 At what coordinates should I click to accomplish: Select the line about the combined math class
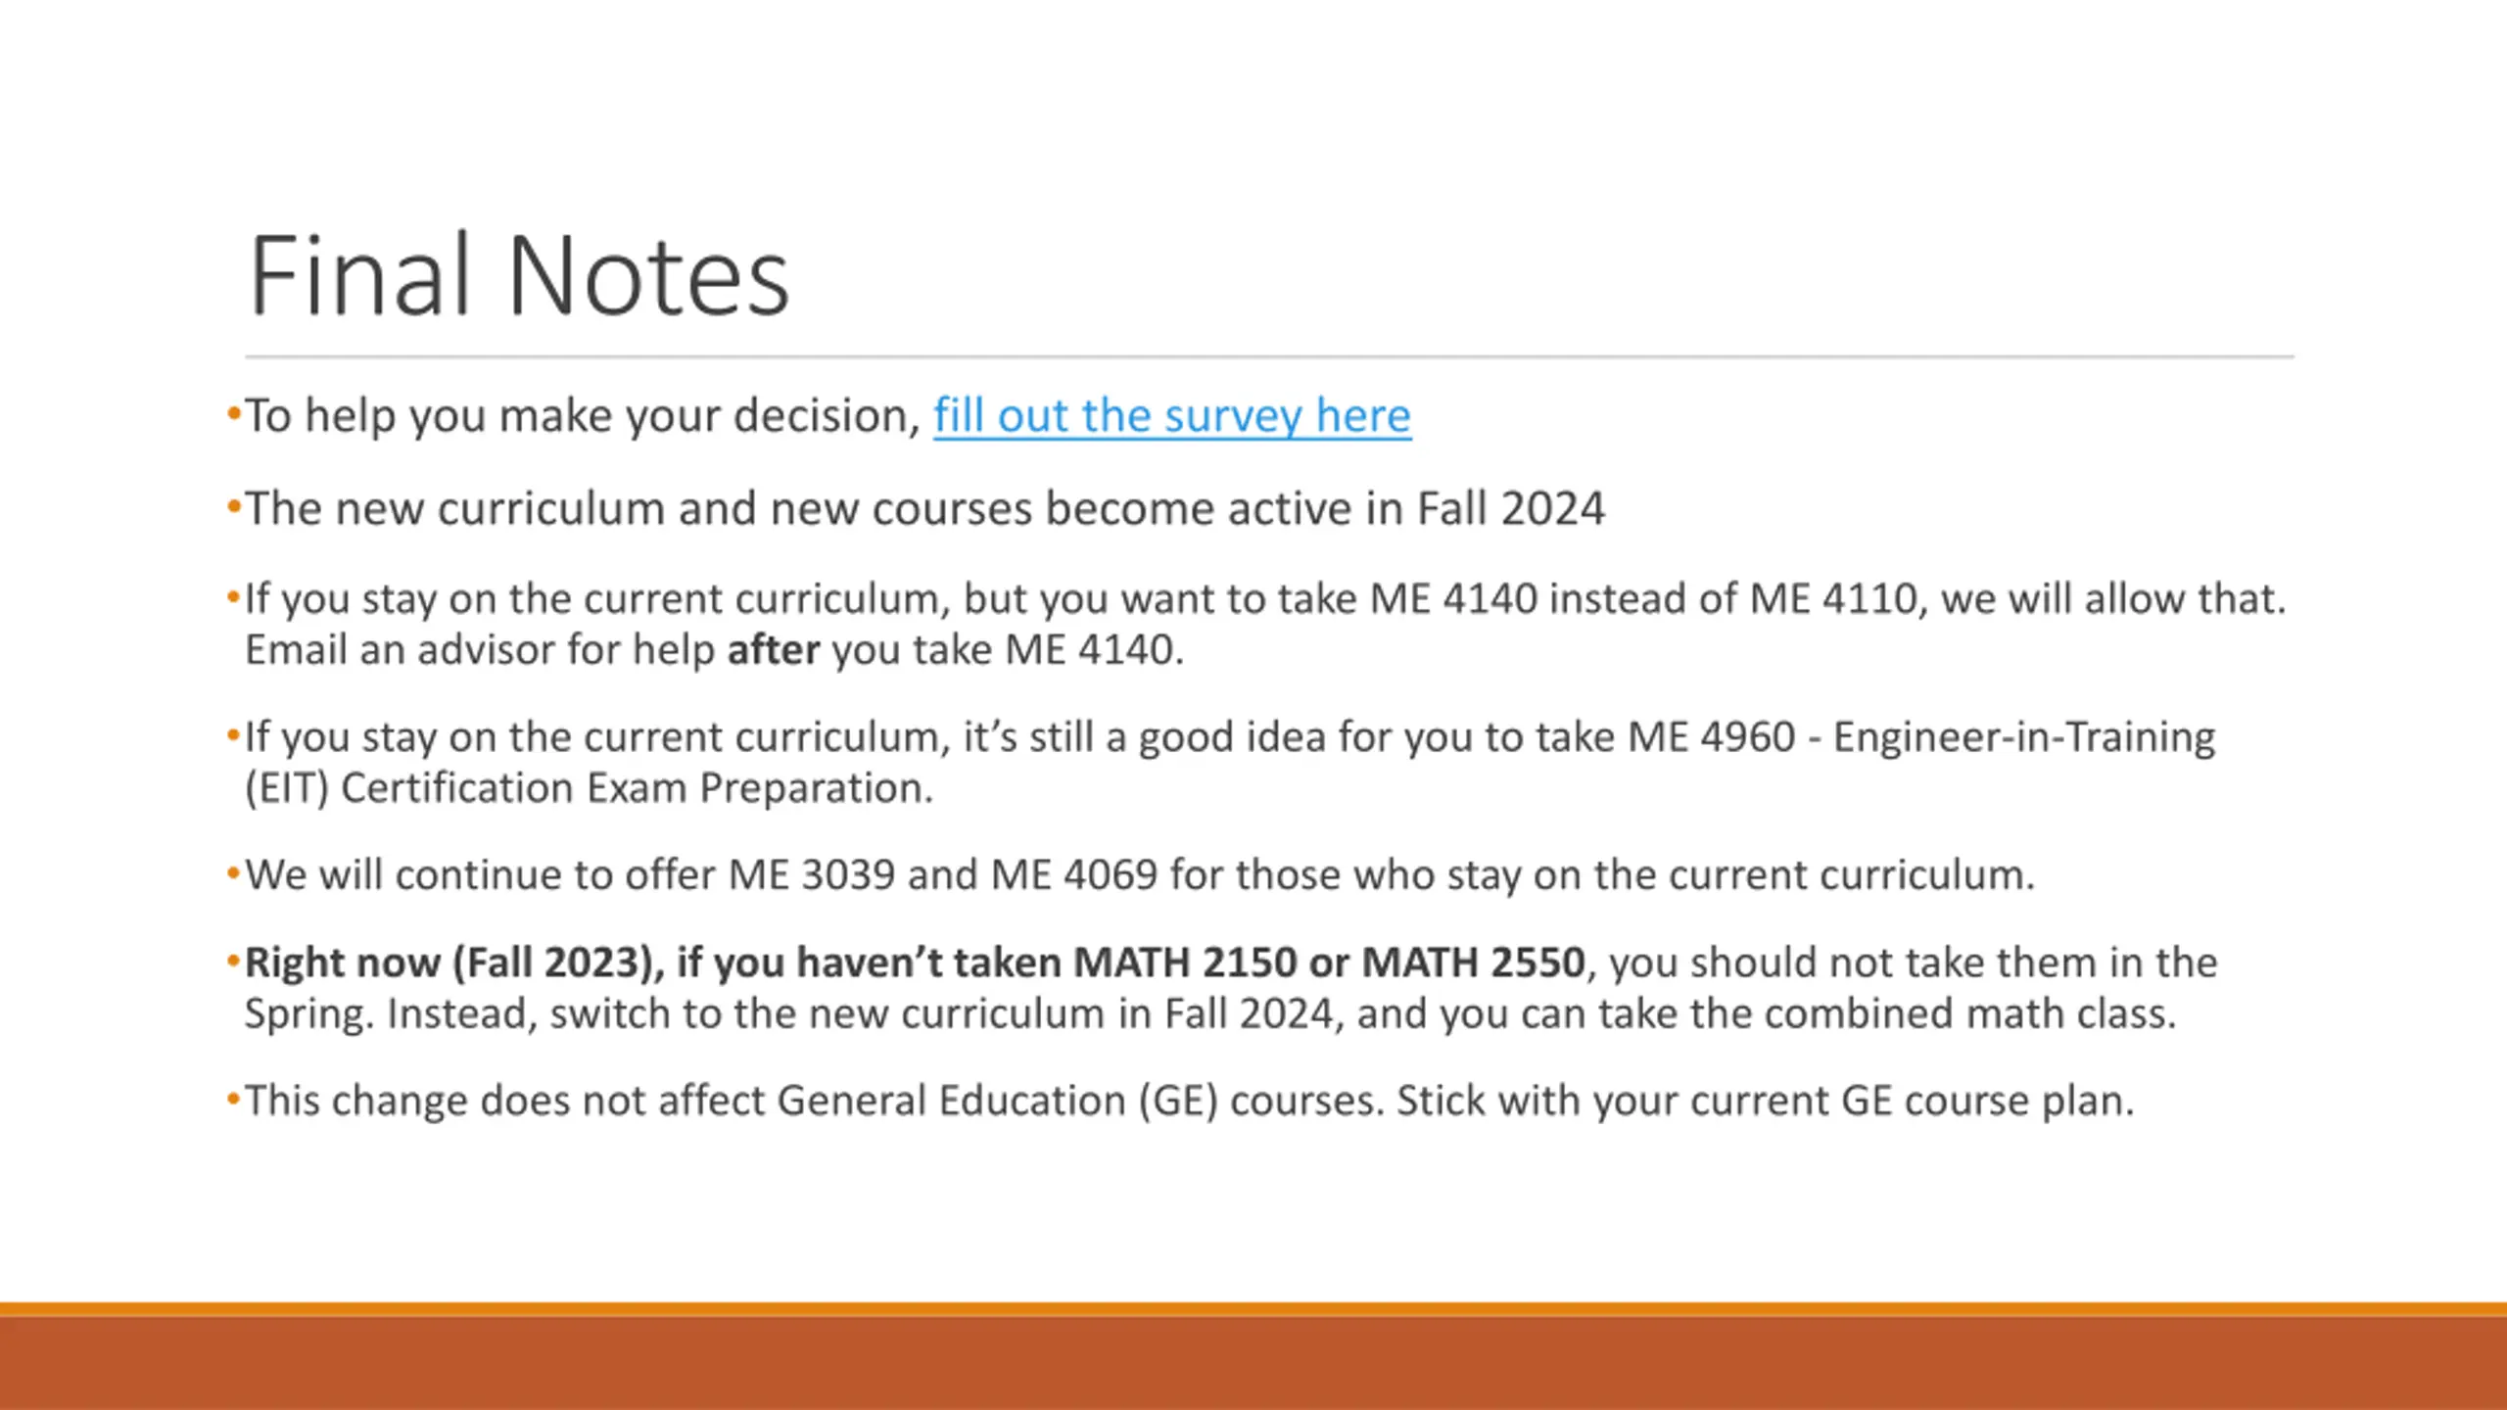pos(1210,1014)
